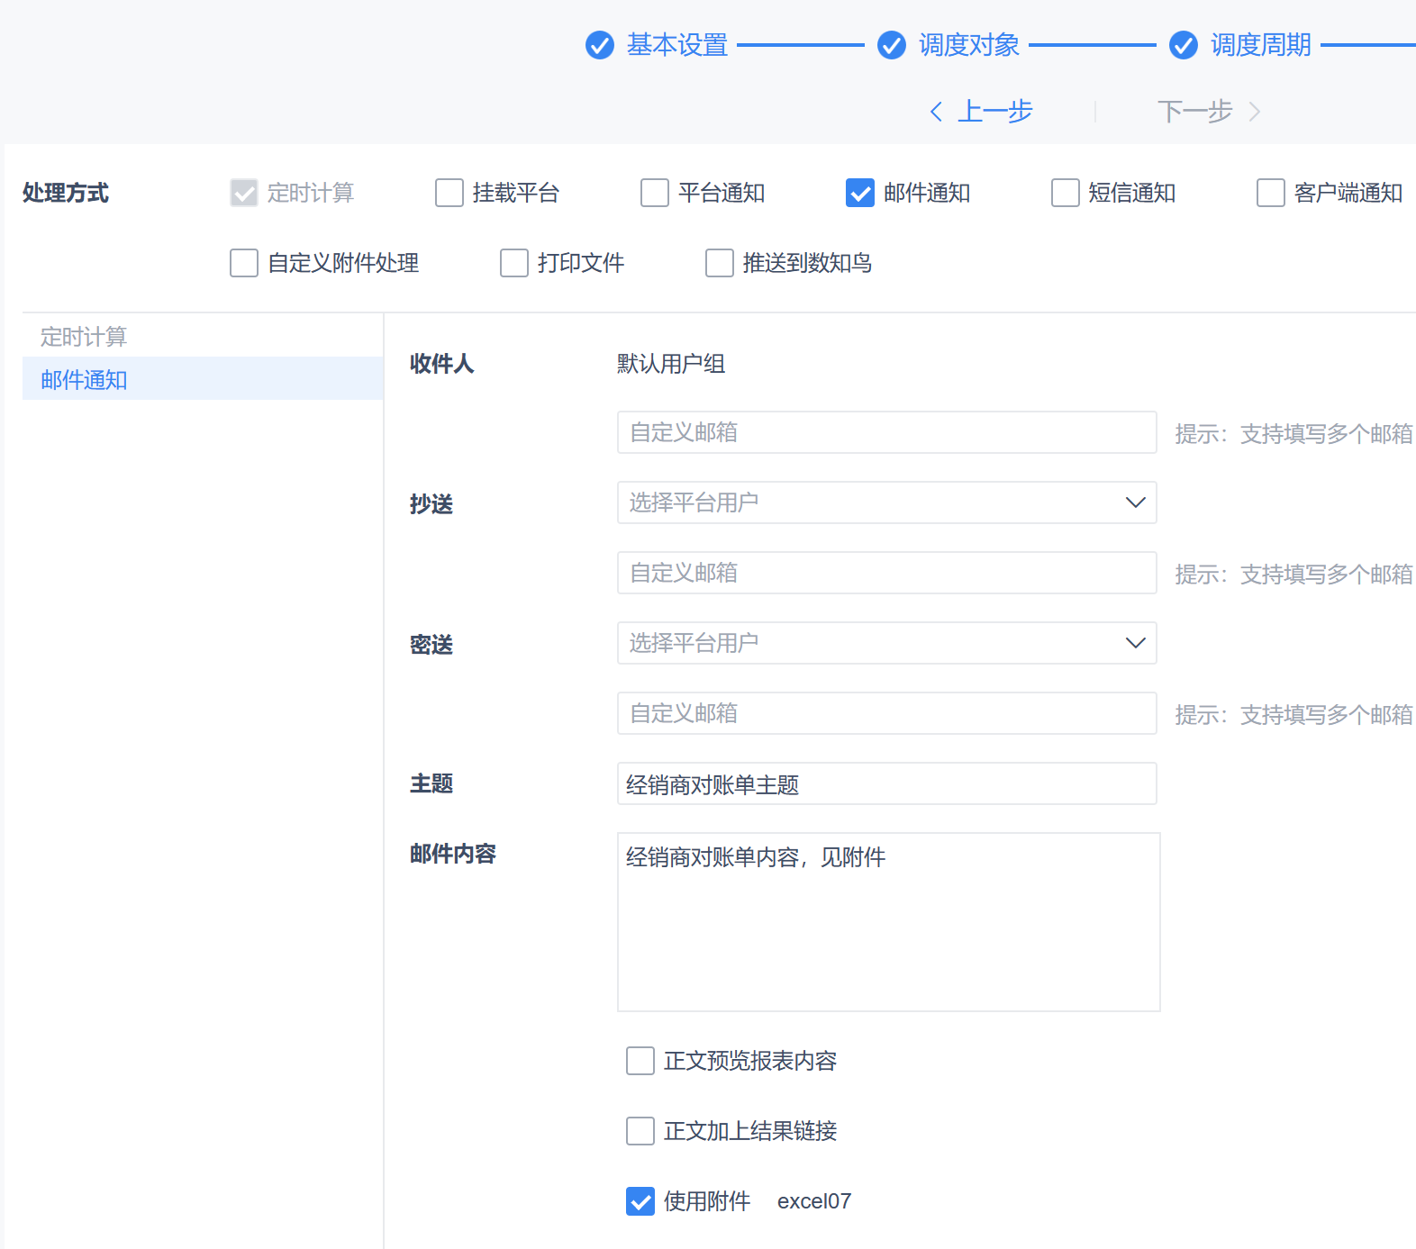
Task: Enable the 平台通知 checkbox
Action: 655,193
